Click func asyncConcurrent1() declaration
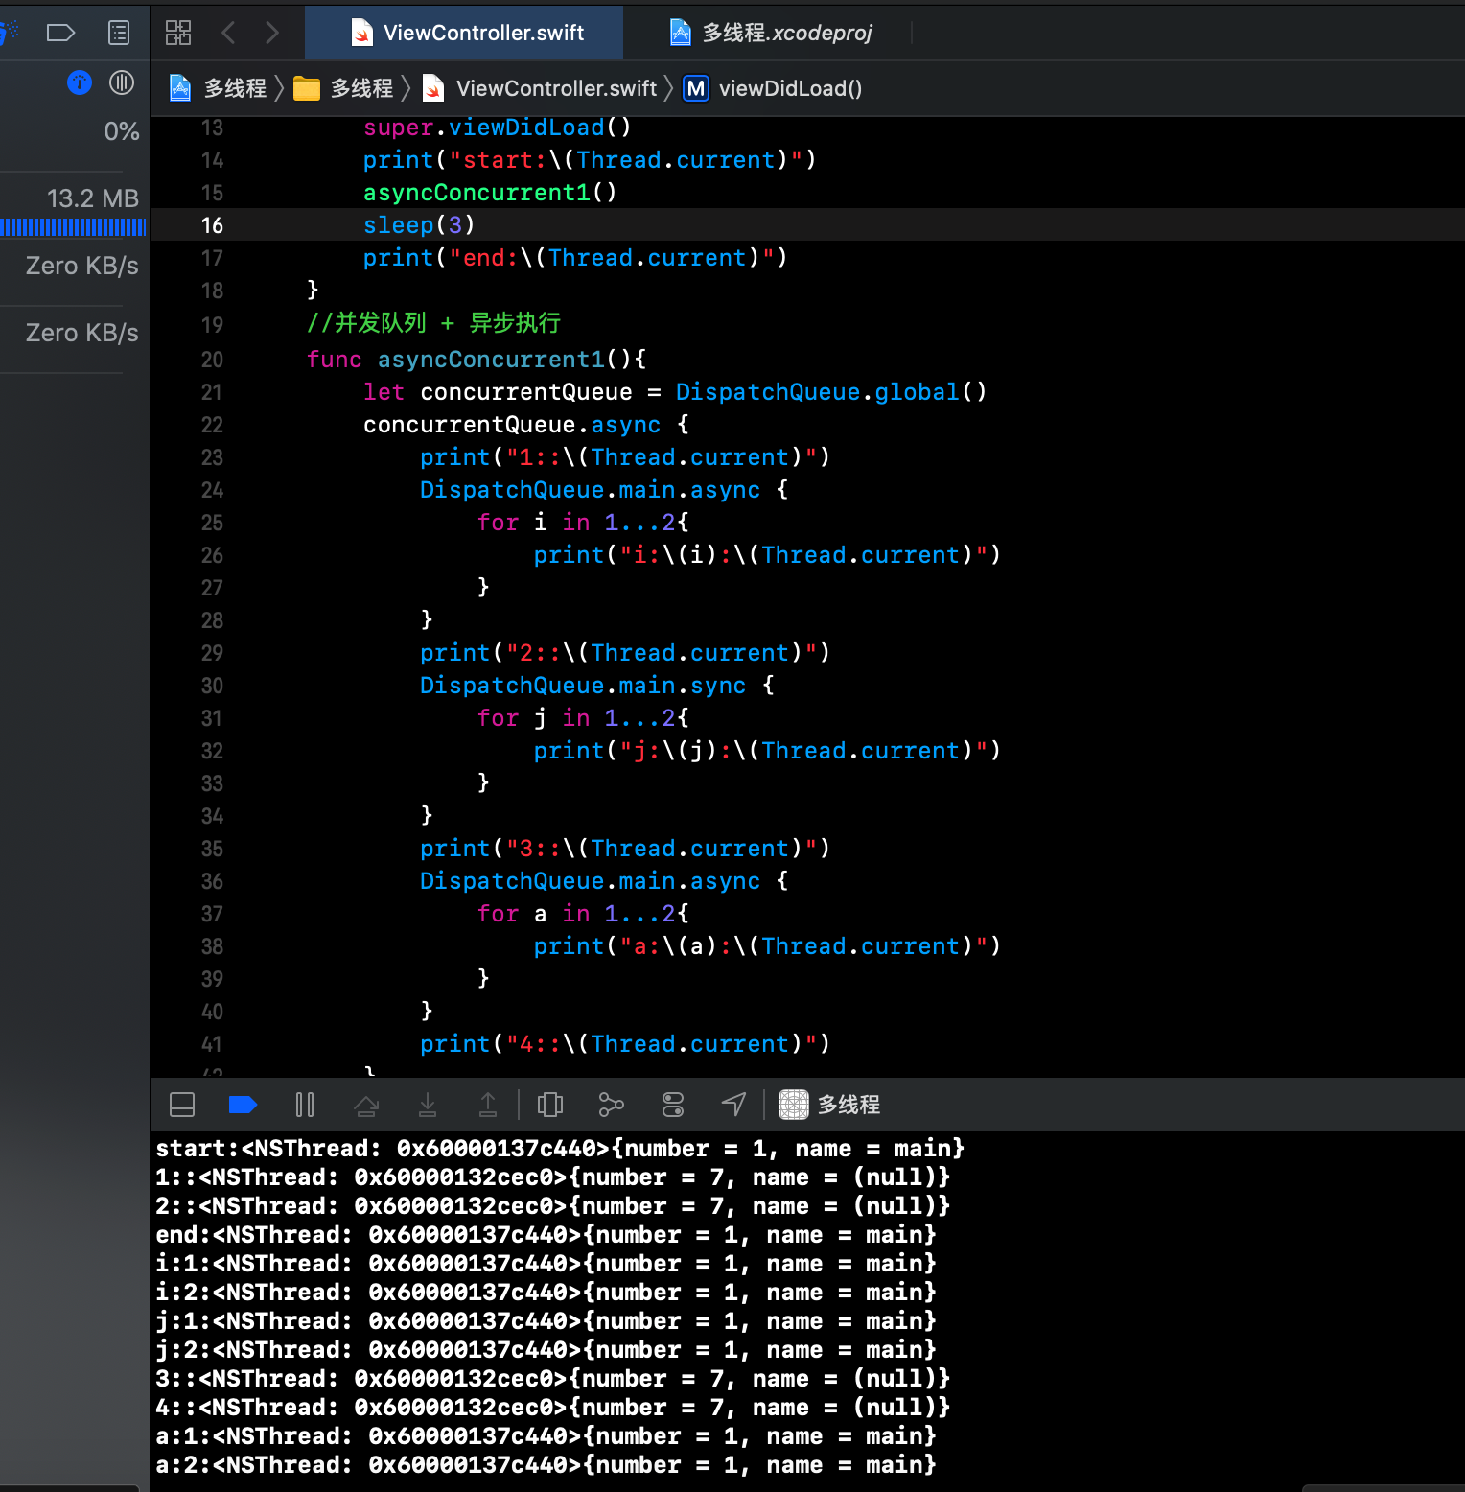Image resolution: width=1465 pixels, height=1492 pixels. coord(477,360)
